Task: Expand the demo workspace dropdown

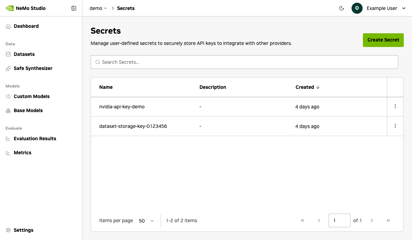Action: (x=98, y=8)
